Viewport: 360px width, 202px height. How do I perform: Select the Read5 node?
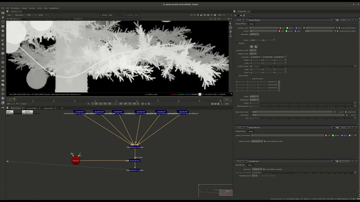[27, 112]
